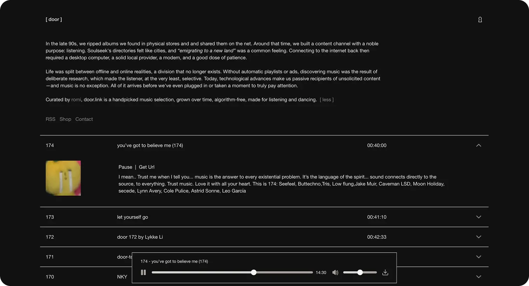Viewport: 529px width, 286px height.
Task: Expand episode 172 chevron
Action: pyautogui.click(x=479, y=237)
